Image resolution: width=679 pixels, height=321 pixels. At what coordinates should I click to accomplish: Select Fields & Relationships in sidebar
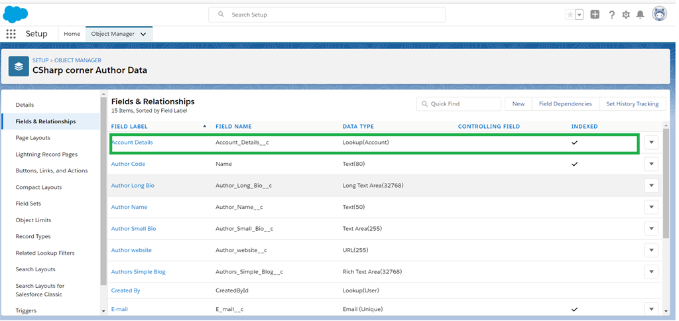coord(46,121)
